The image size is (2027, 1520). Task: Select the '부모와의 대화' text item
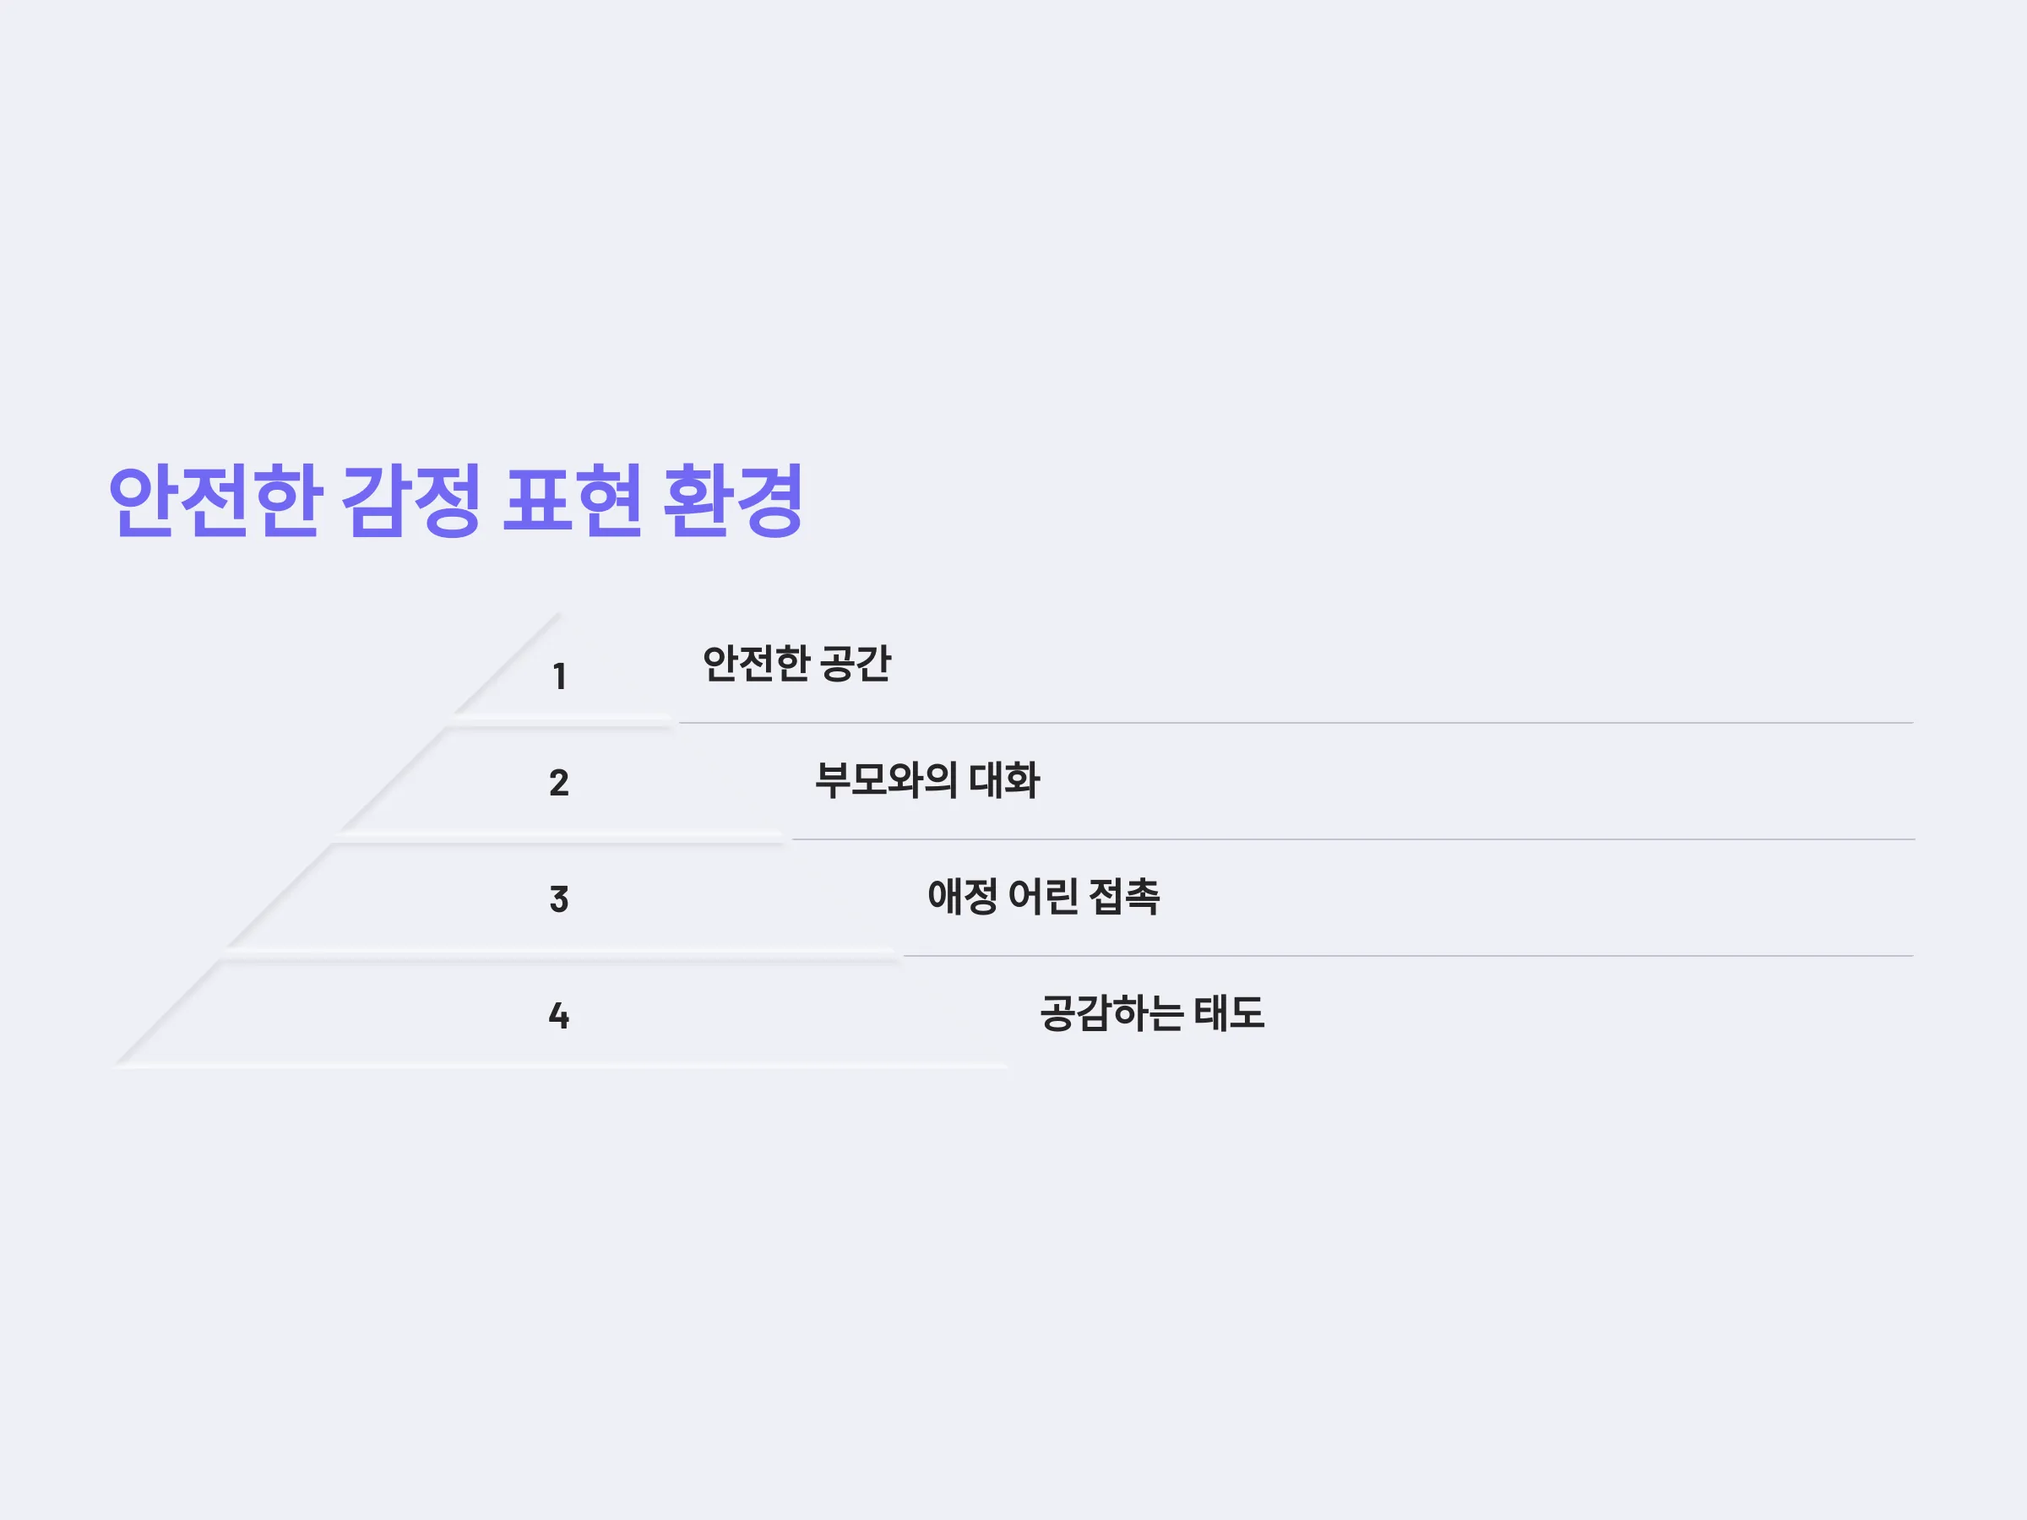927,779
